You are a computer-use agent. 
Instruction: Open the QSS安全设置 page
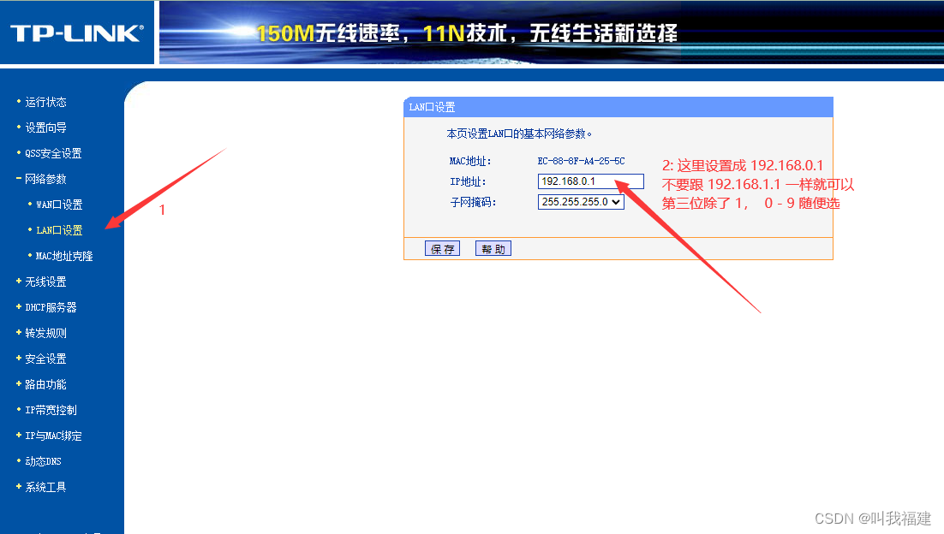[50, 153]
